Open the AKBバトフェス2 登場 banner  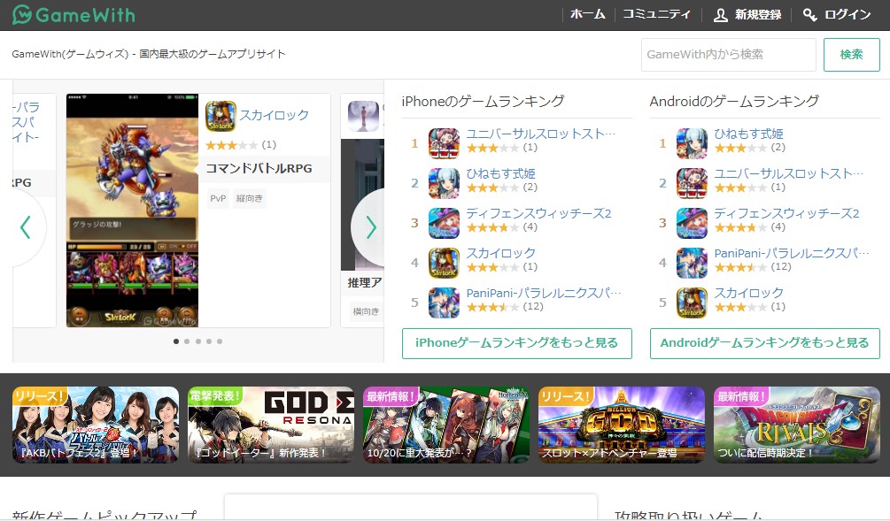tap(96, 425)
